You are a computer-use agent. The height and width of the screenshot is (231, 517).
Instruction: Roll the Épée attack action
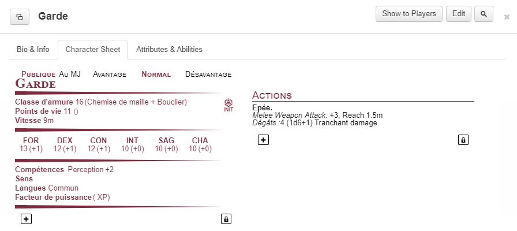tap(263, 108)
